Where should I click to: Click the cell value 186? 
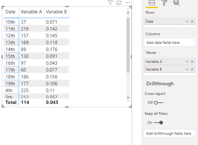[25, 77]
